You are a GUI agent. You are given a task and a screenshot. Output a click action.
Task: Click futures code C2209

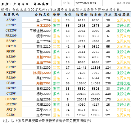pyautogui.click(x=11, y=25)
